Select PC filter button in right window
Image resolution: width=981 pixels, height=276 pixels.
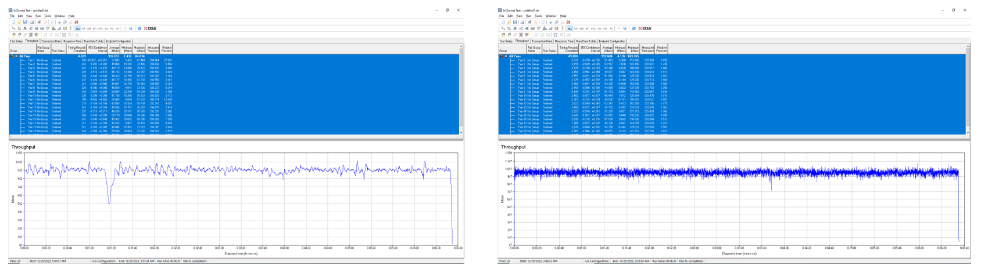(611, 28)
